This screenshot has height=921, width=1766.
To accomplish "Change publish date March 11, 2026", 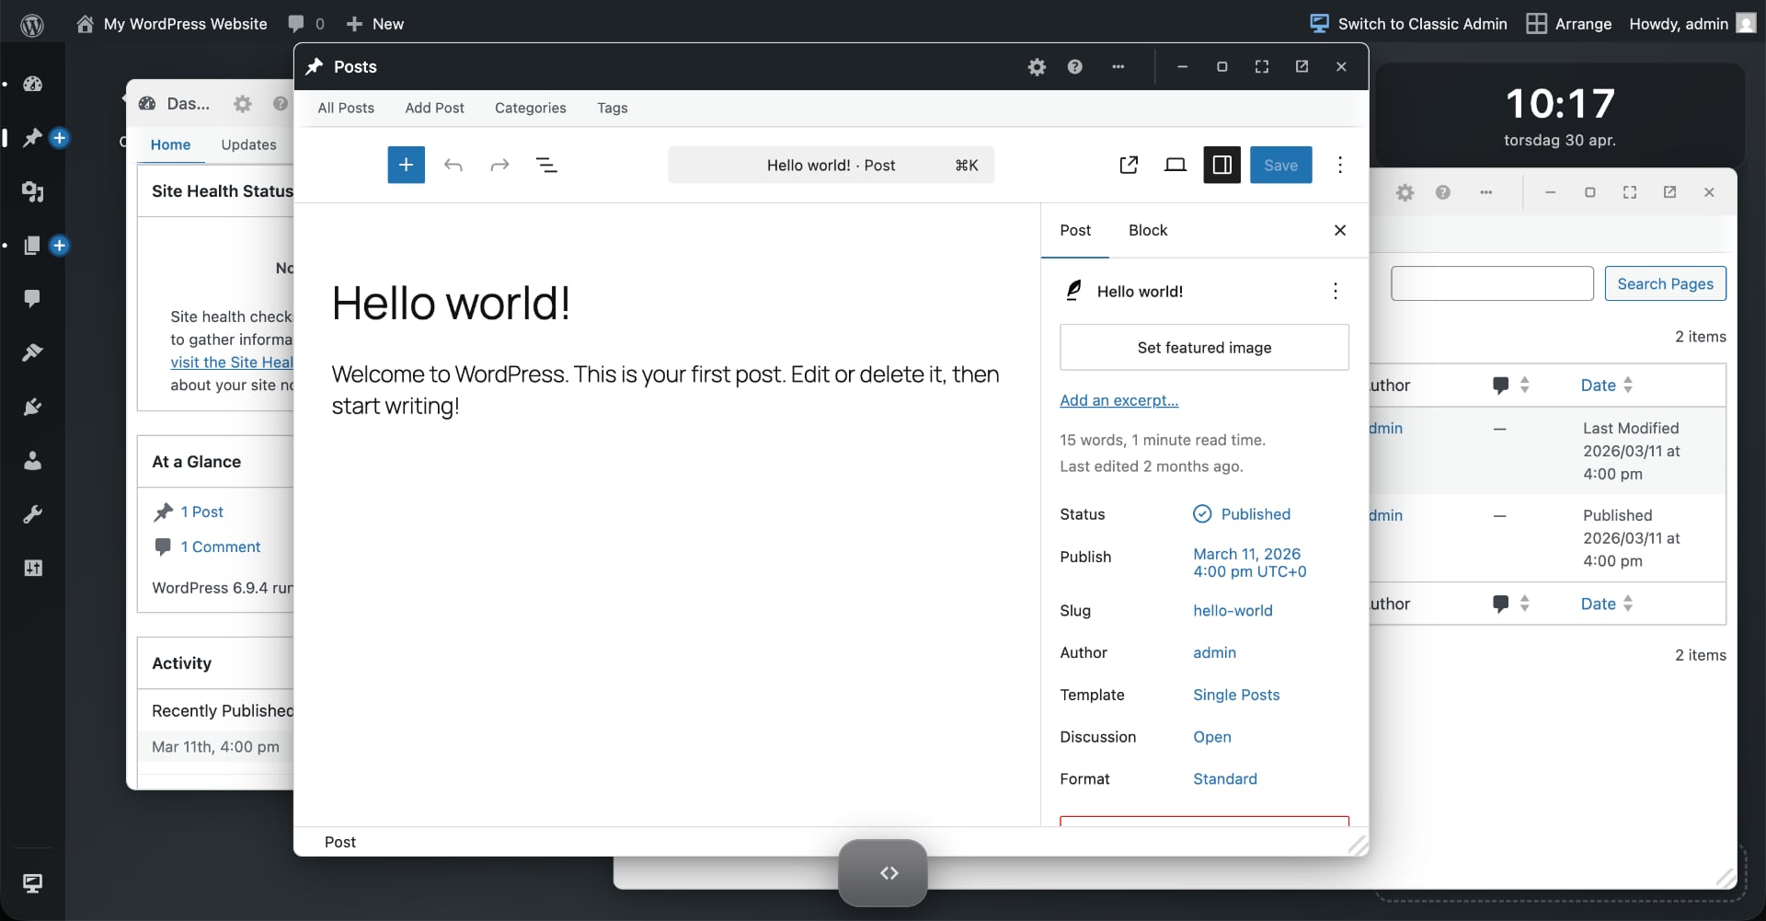I will [x=1249, y=562].
